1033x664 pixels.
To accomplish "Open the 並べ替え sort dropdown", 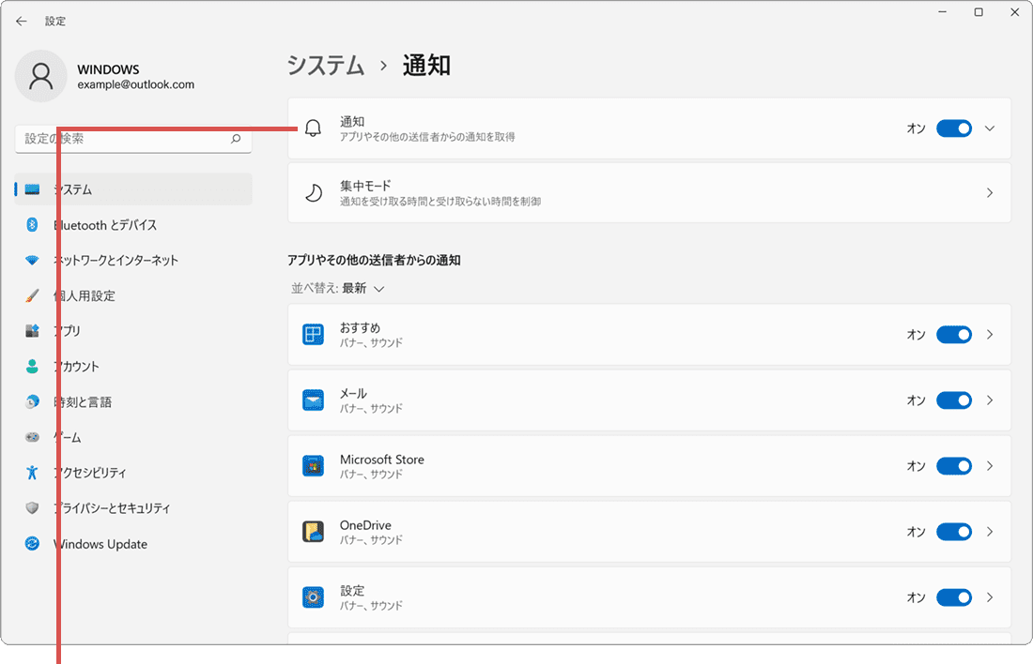I will (338, 288).
